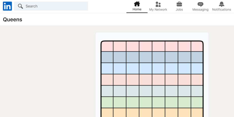Screen dimensions: 234x117
Task: Go to the My Network label
Action: click(158, 10)
